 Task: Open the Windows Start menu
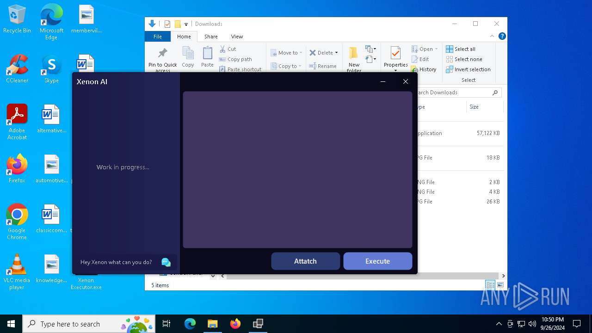click(11, 324)
